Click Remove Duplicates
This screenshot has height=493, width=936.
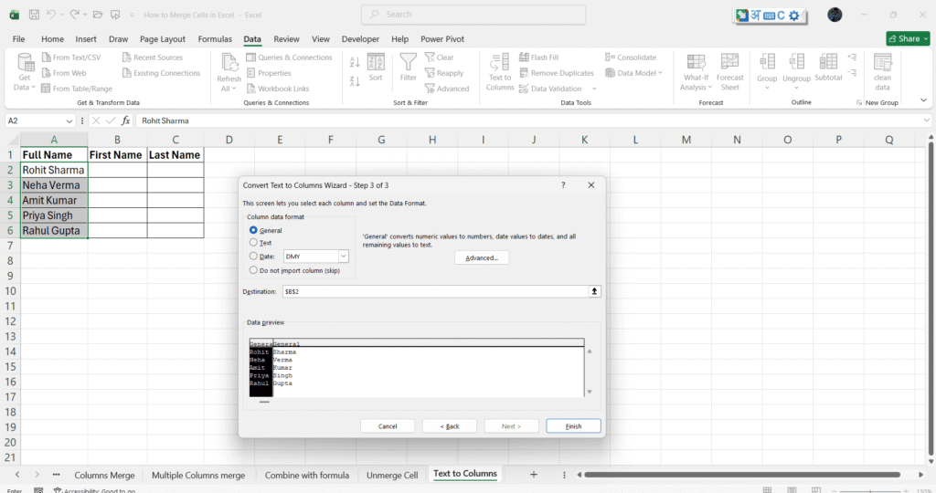pyautogui.click(x=557, y=73)
